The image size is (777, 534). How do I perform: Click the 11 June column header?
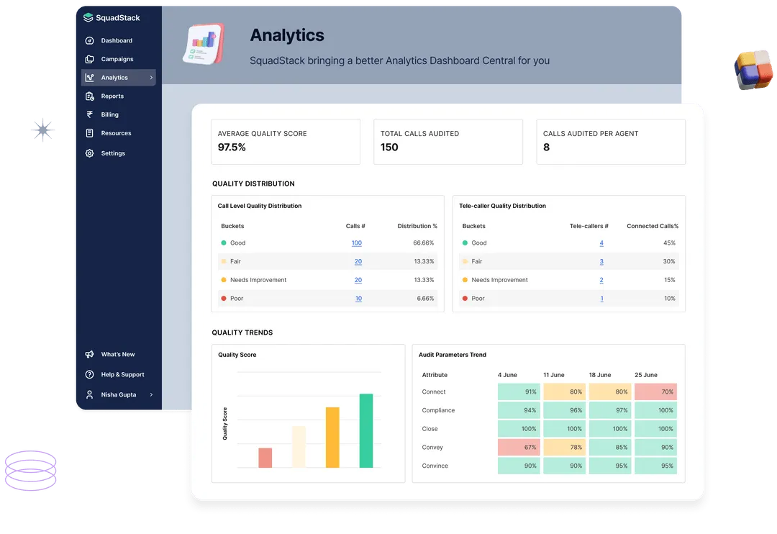(x=553, y=375)
